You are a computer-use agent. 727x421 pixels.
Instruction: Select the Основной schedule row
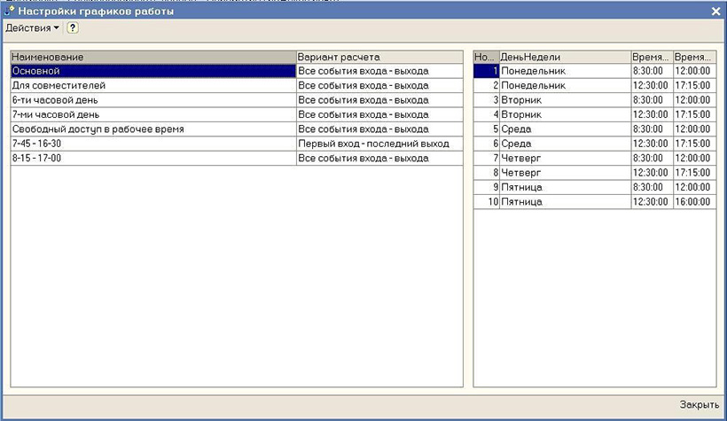click(152, 71)
